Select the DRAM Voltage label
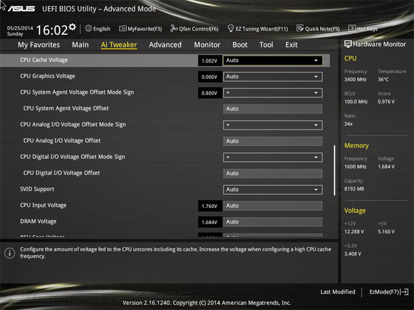Viewport: 414px width, 310px height. (38, 222)
